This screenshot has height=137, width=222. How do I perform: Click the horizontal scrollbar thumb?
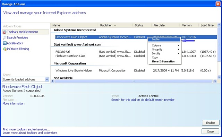tap(134, 81)
